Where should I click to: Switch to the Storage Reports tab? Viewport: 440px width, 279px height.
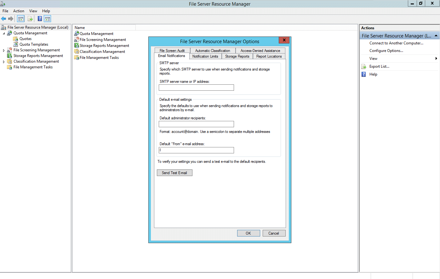coord(237,56)
